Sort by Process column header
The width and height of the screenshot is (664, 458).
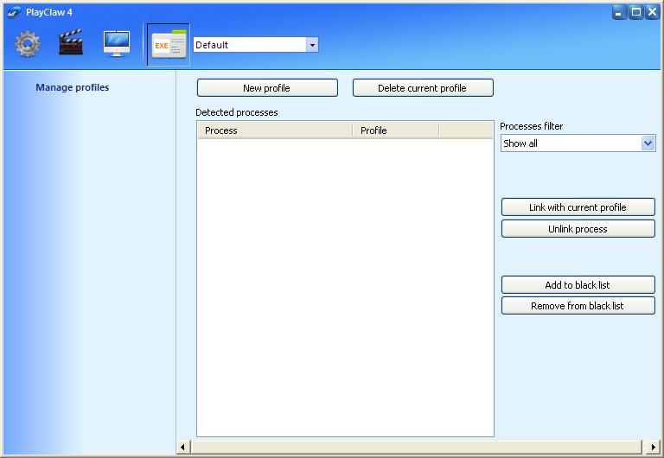pos(275,130)
